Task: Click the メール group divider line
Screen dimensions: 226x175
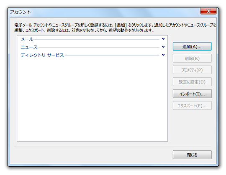Action: 97,39
